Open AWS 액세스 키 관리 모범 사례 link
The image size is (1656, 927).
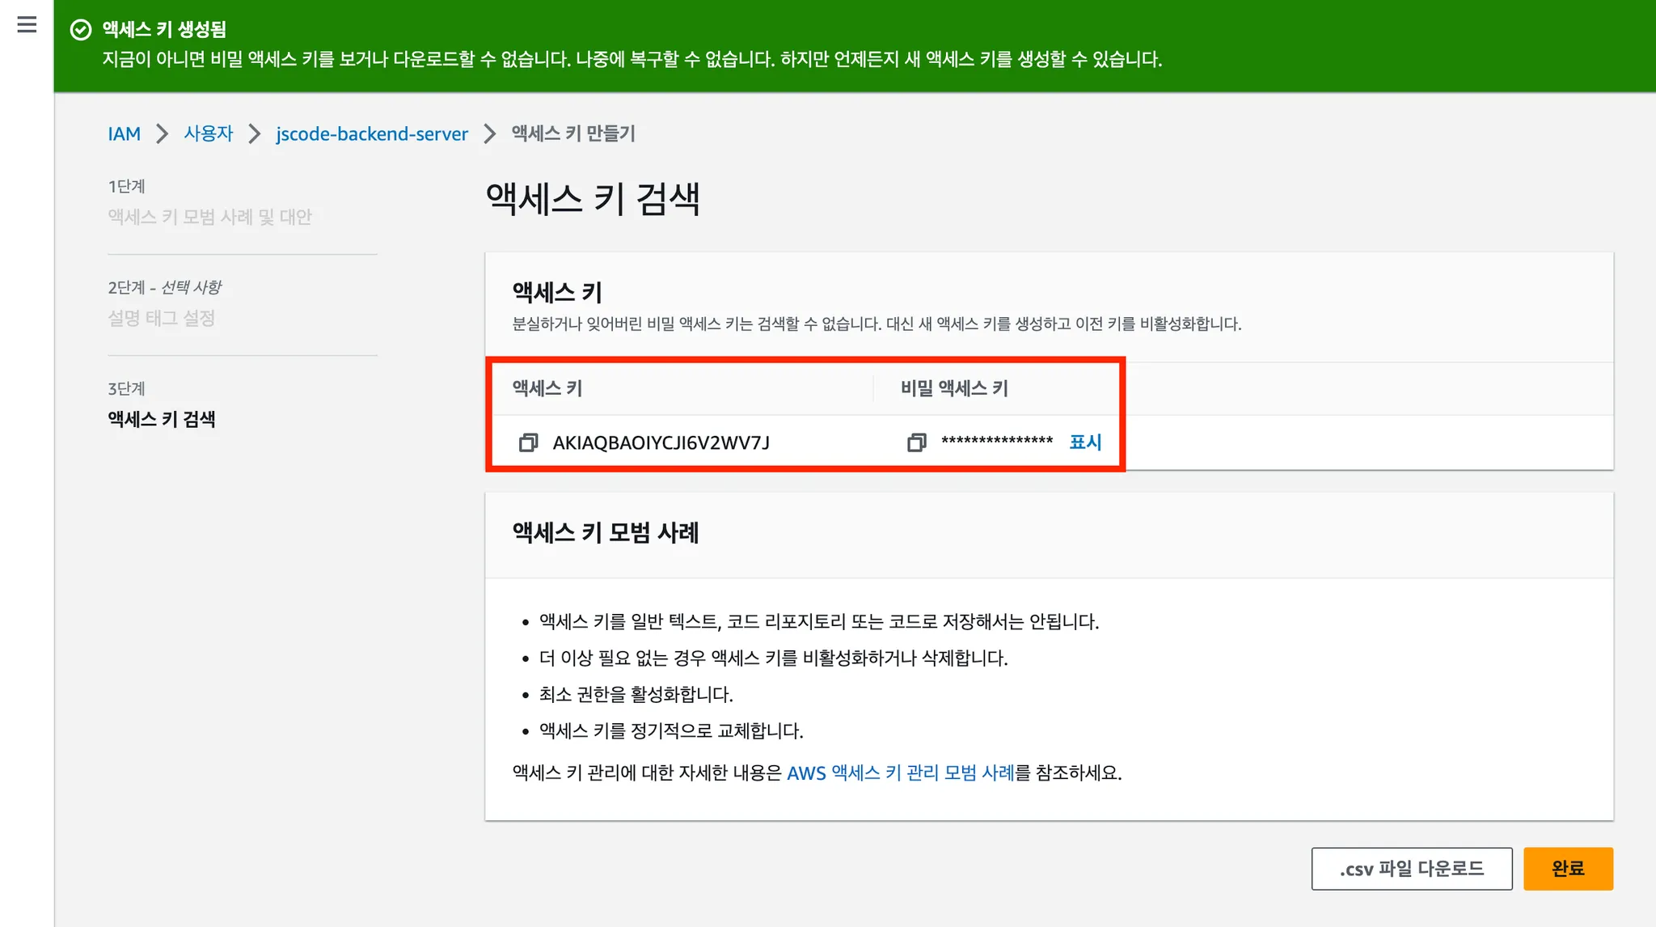(900, 772)
